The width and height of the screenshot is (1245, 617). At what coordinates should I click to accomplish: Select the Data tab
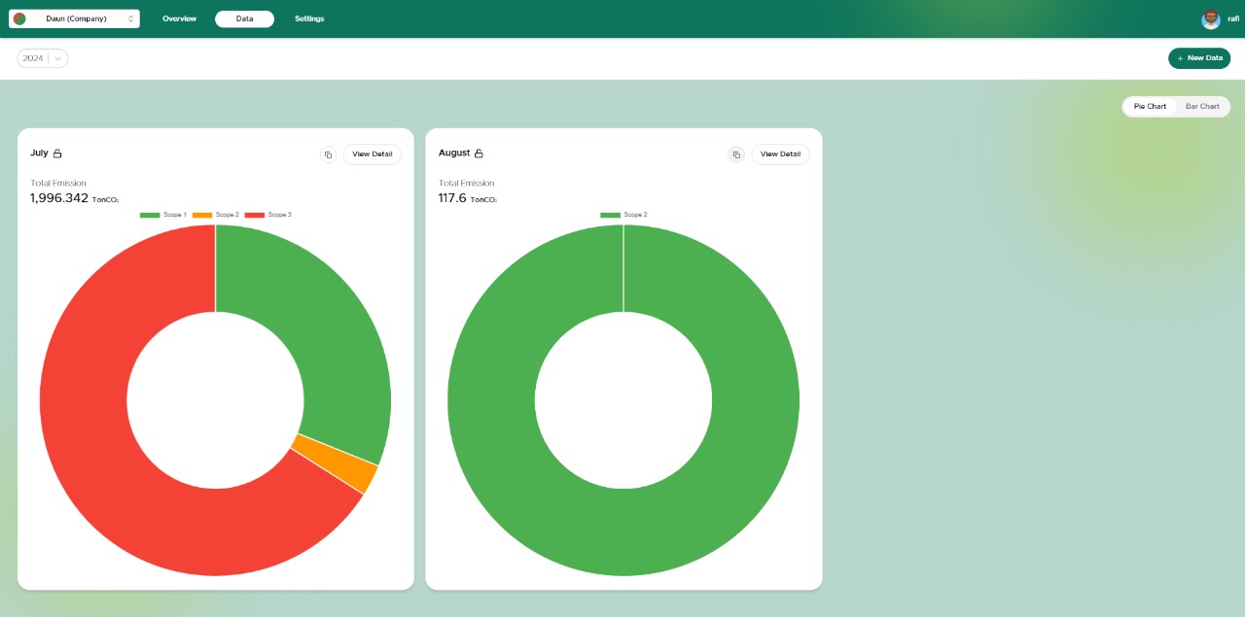coord(244,18)
